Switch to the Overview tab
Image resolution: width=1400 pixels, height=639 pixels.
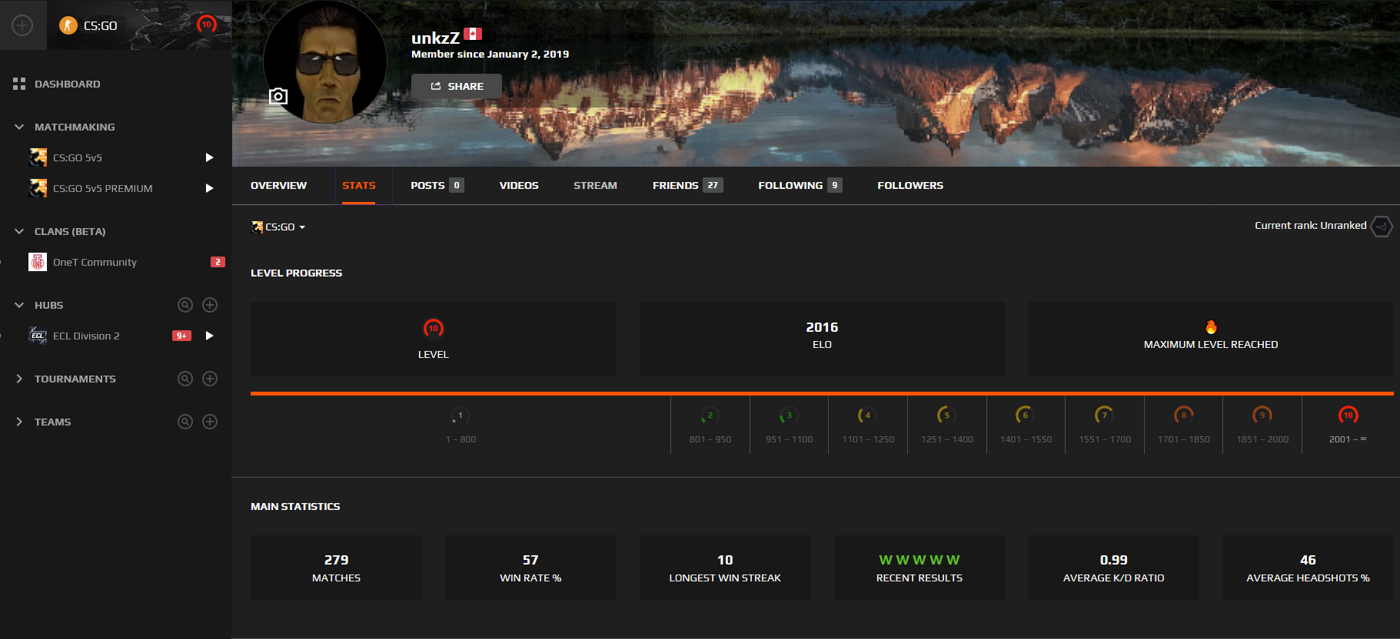pos(278,185)
